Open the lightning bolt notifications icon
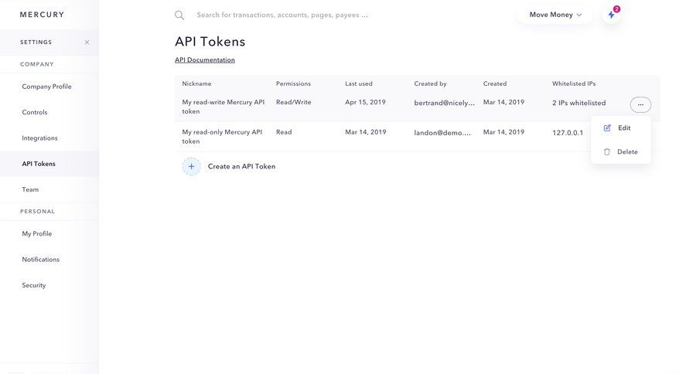Screen dimensions: 696x374 [612, 15]
